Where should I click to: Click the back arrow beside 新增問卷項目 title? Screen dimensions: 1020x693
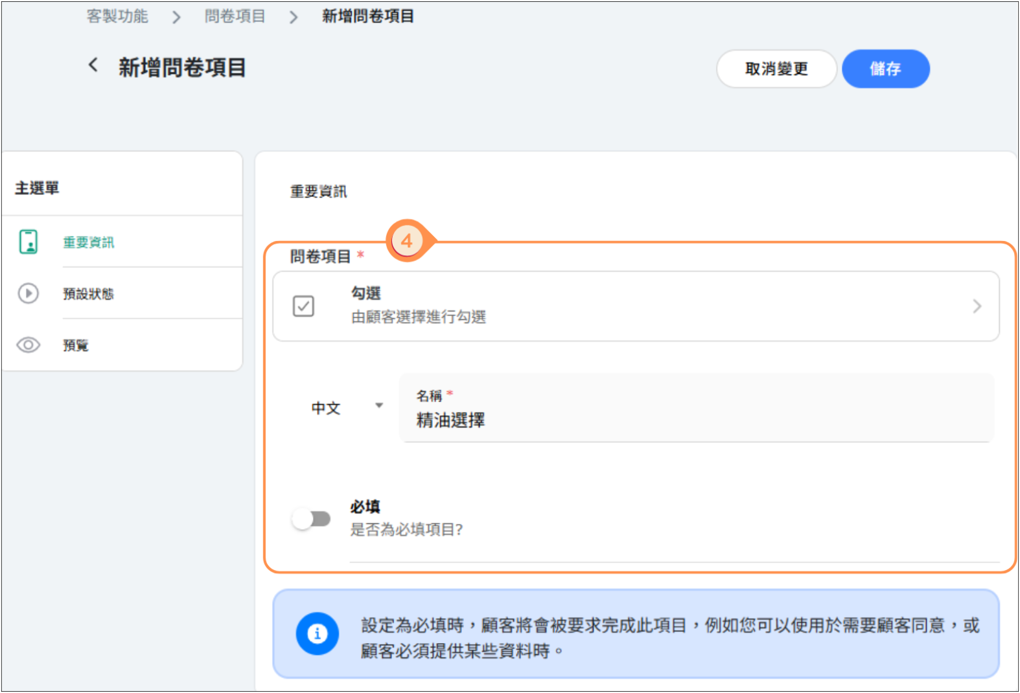(93, 65)
